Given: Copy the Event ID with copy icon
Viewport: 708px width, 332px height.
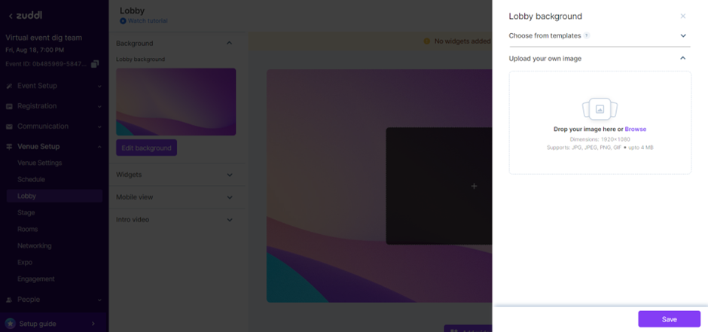Looking at the screenshot, I should click(x=95, y=64).
